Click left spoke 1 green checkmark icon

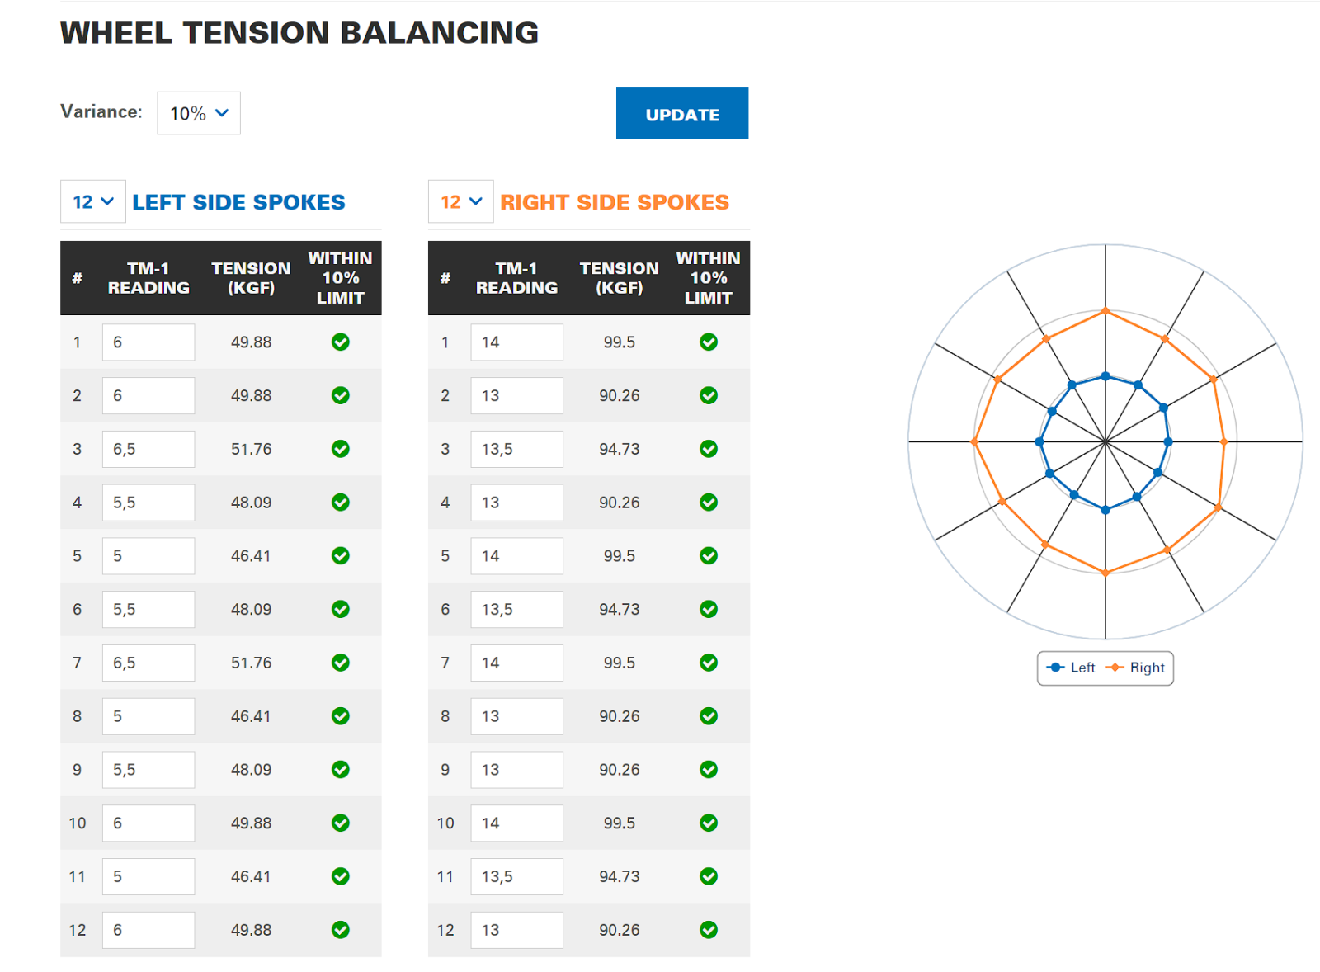pos(340,342)
